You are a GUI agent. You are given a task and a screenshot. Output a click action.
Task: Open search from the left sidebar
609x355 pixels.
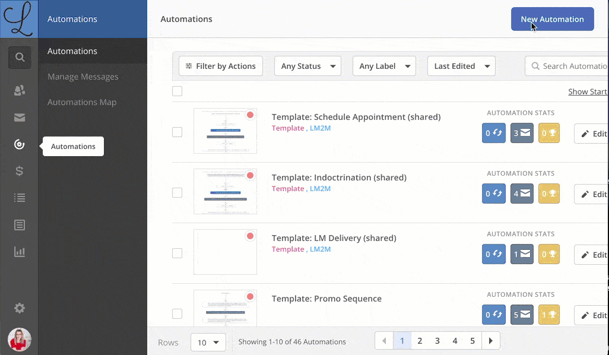pyautogui.click(x=19, y=58)
